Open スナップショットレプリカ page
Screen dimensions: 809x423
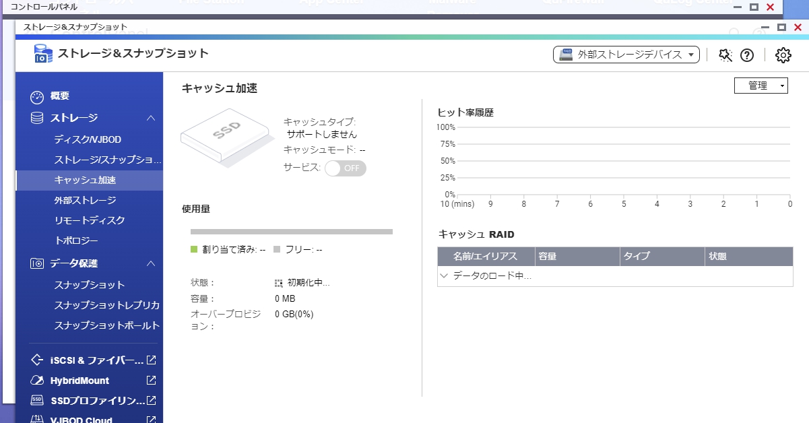click(106, 305)
